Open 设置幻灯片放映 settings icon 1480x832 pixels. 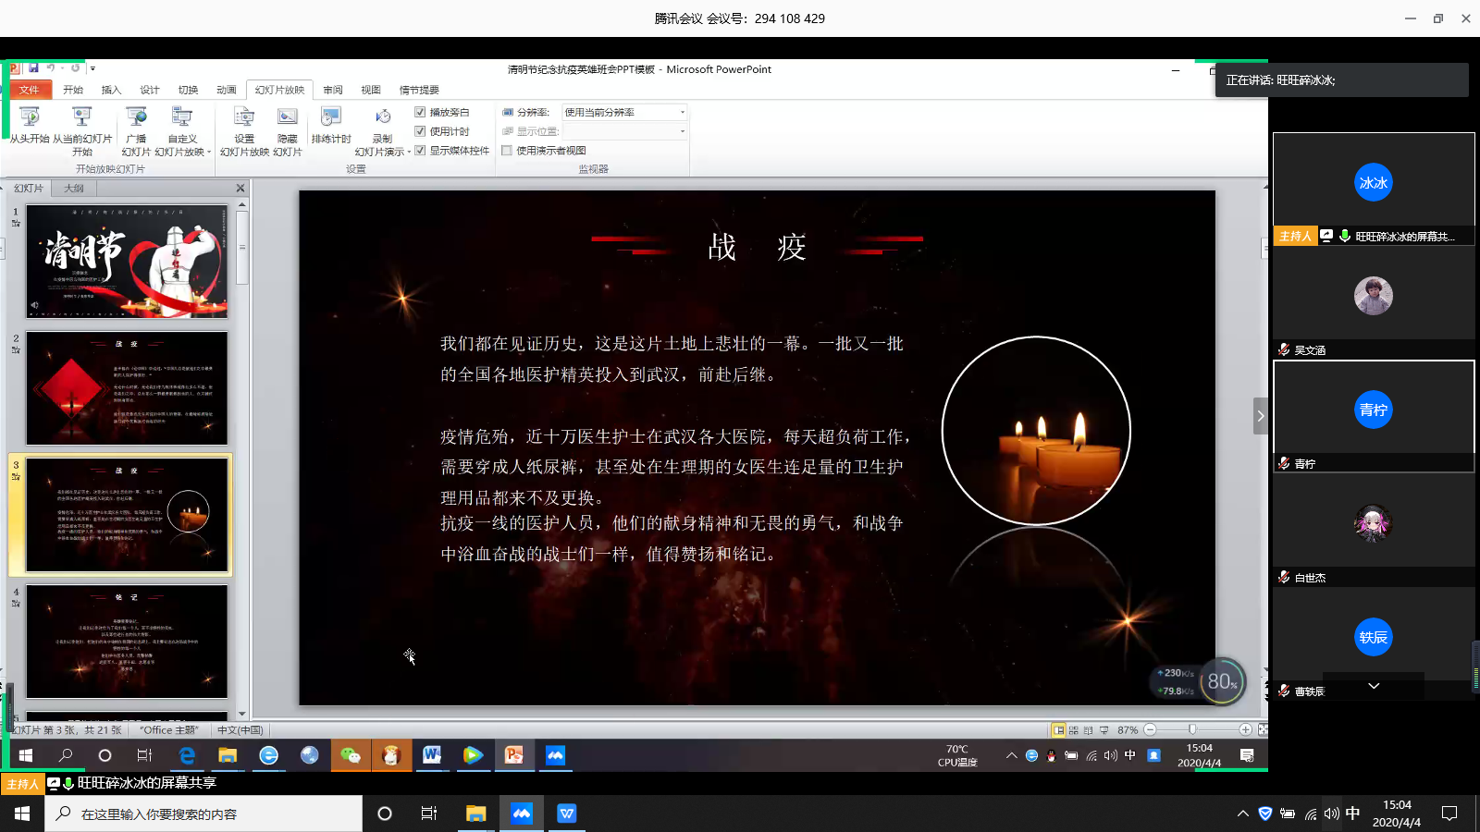point(244,117)
